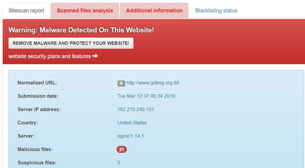Open website security plans and features link
Image resolution: width=305 pixels, height=168 pixels.
[50, 56]
